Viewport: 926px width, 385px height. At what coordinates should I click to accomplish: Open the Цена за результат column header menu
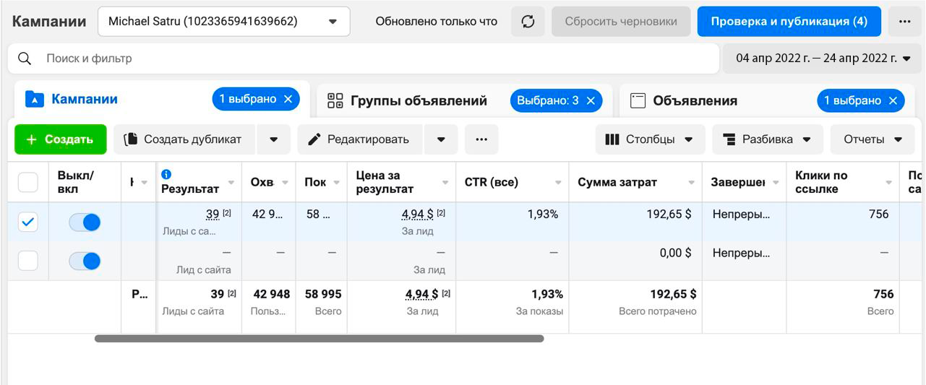click(445, 183)
